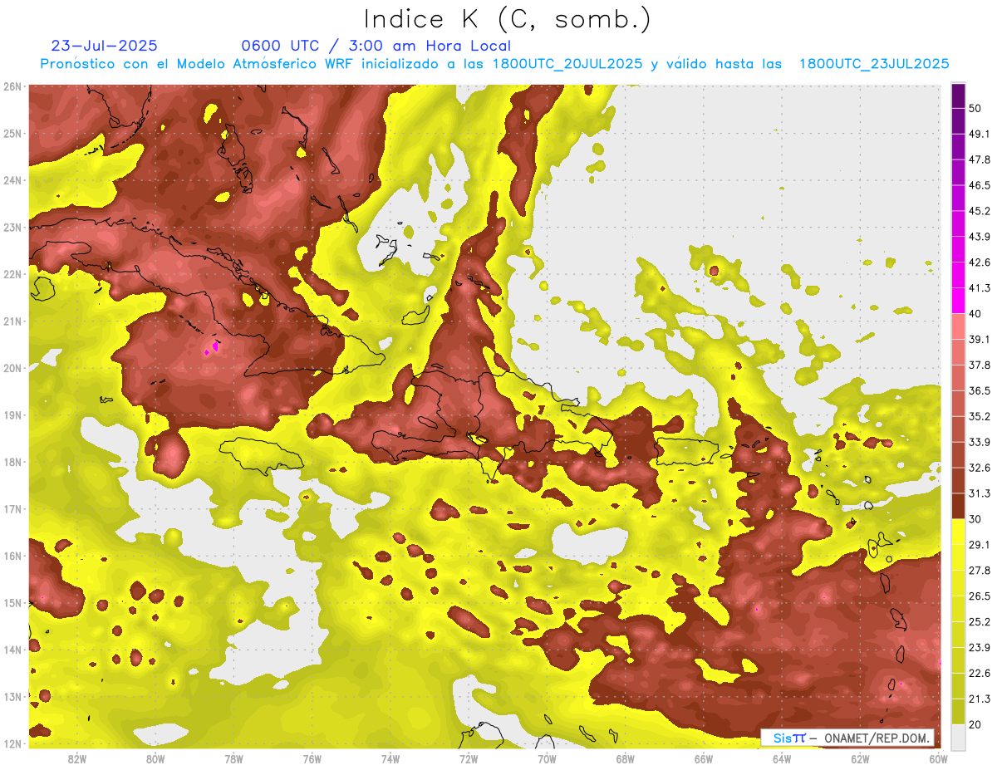
Task: Click the color bar value '27.8'
Action: coord(980,570)
